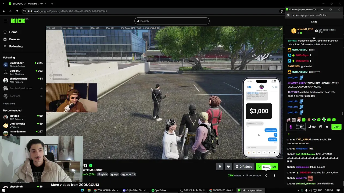Viewport: 344px width, 193px height.
Task: Click username CHAMLY_2007 in chat
Action: [x=296, y=83]
